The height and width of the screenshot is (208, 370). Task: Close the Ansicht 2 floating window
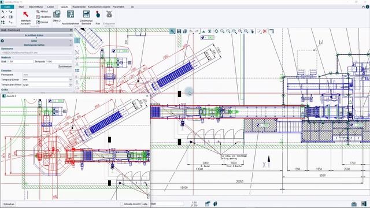point(147,96)
